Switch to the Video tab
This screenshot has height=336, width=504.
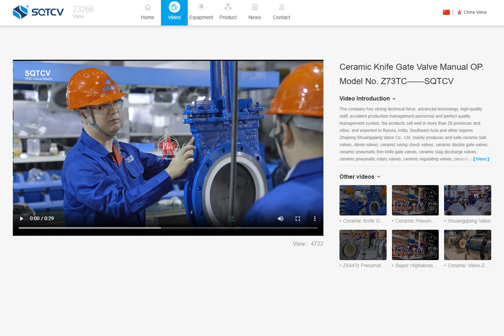(174, 13)
